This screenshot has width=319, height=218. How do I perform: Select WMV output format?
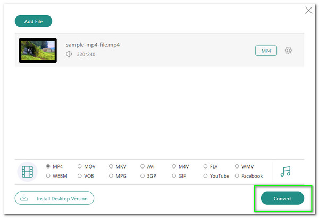click(x=237, y=166)
